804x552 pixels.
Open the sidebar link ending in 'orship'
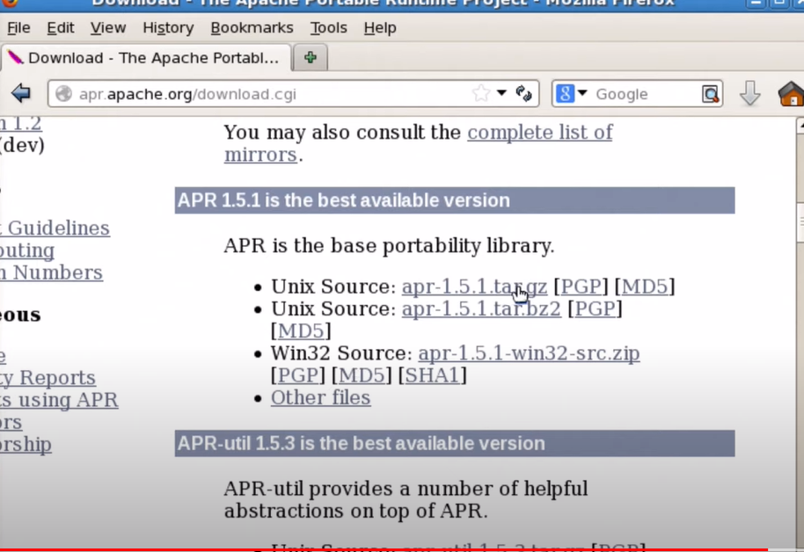click(x=26, y=445)
